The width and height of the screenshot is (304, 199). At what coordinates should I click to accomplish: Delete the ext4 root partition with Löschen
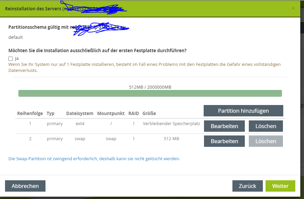(266, 126)
